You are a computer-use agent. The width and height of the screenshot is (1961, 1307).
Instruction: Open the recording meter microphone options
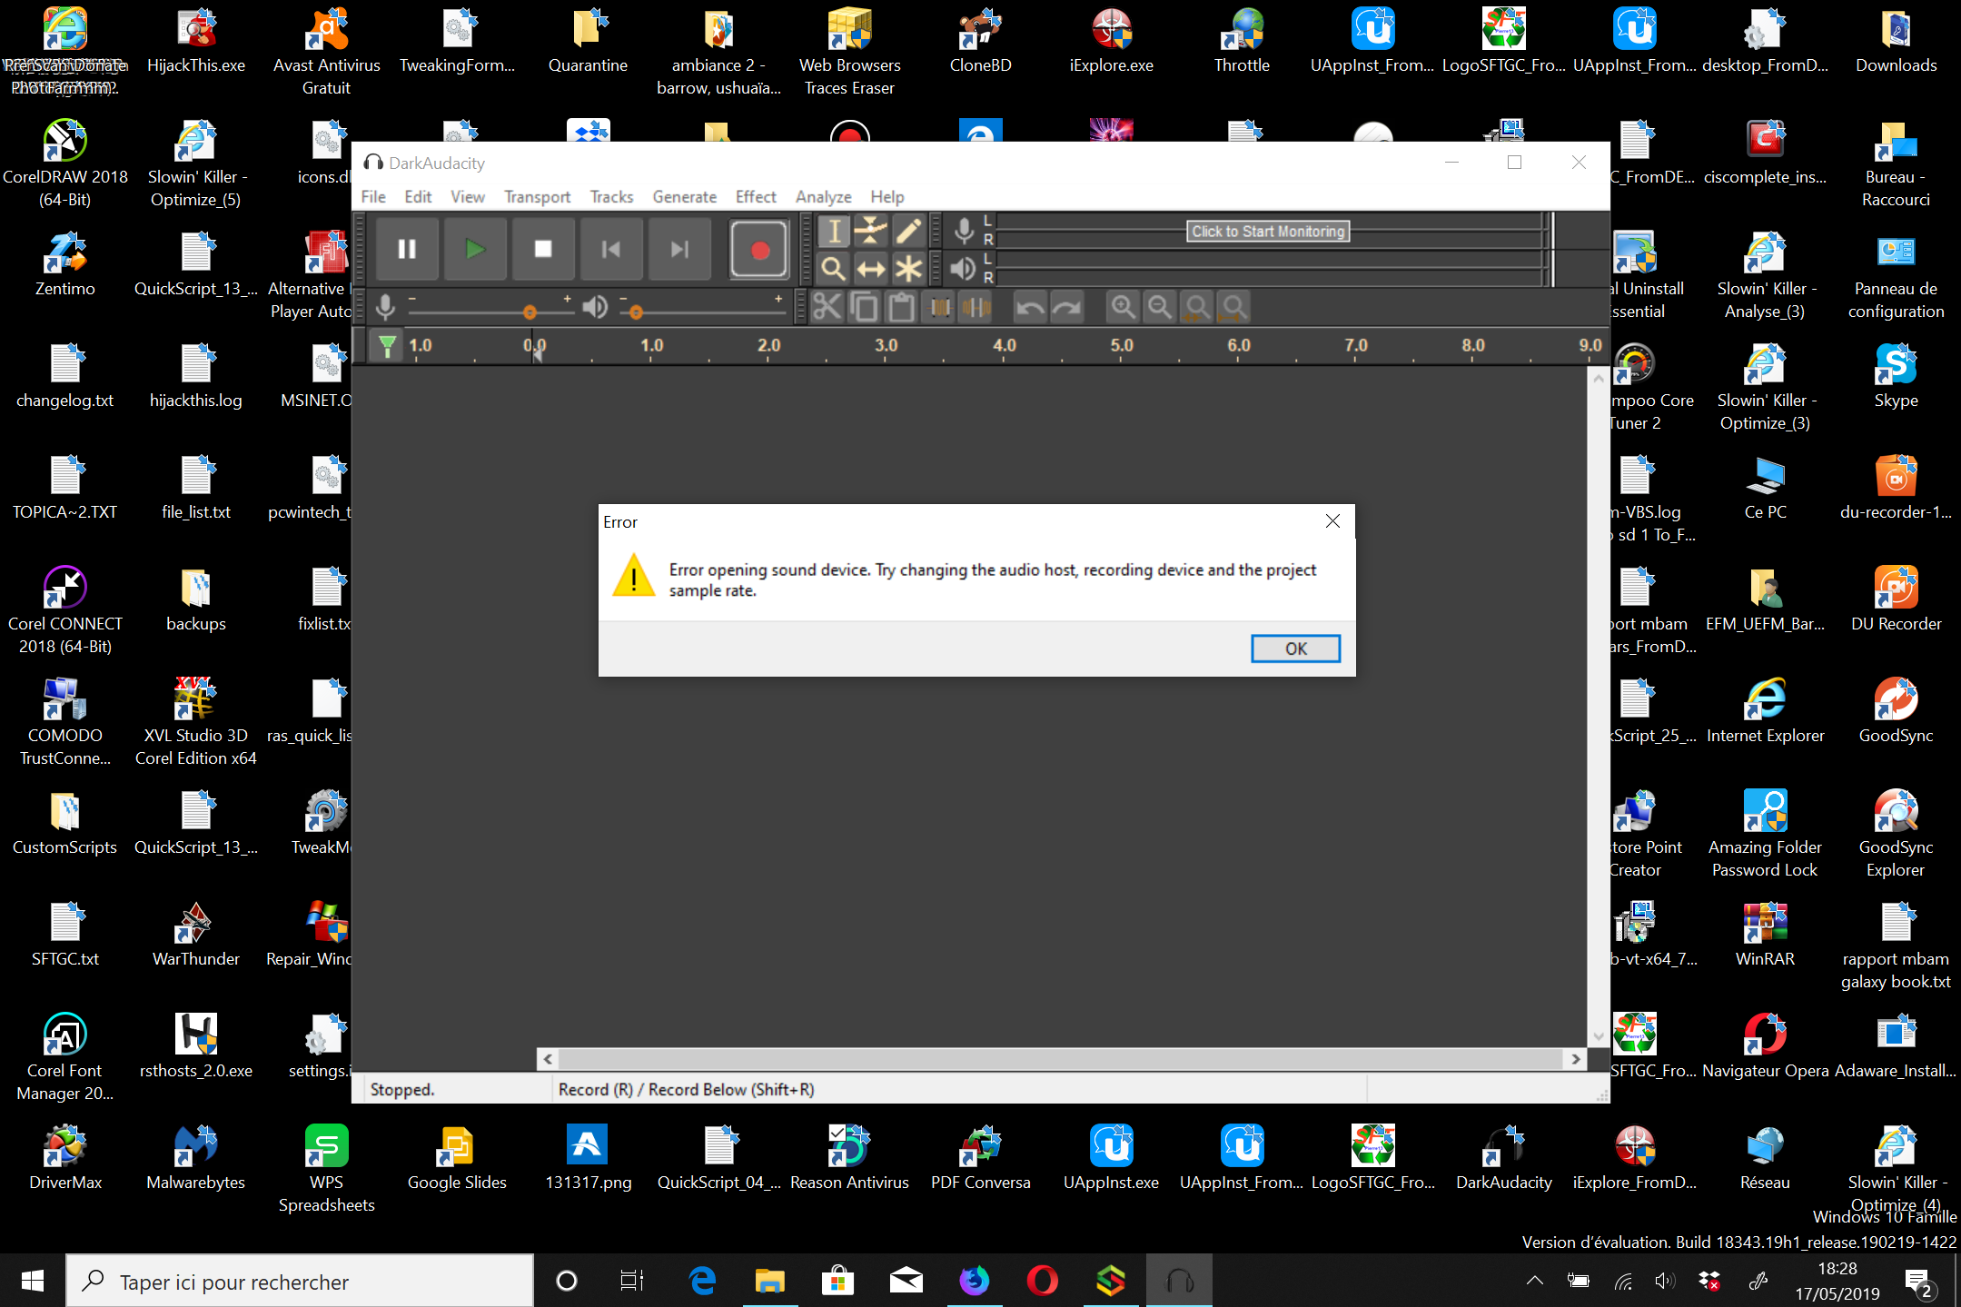click(x=964, y=231)
